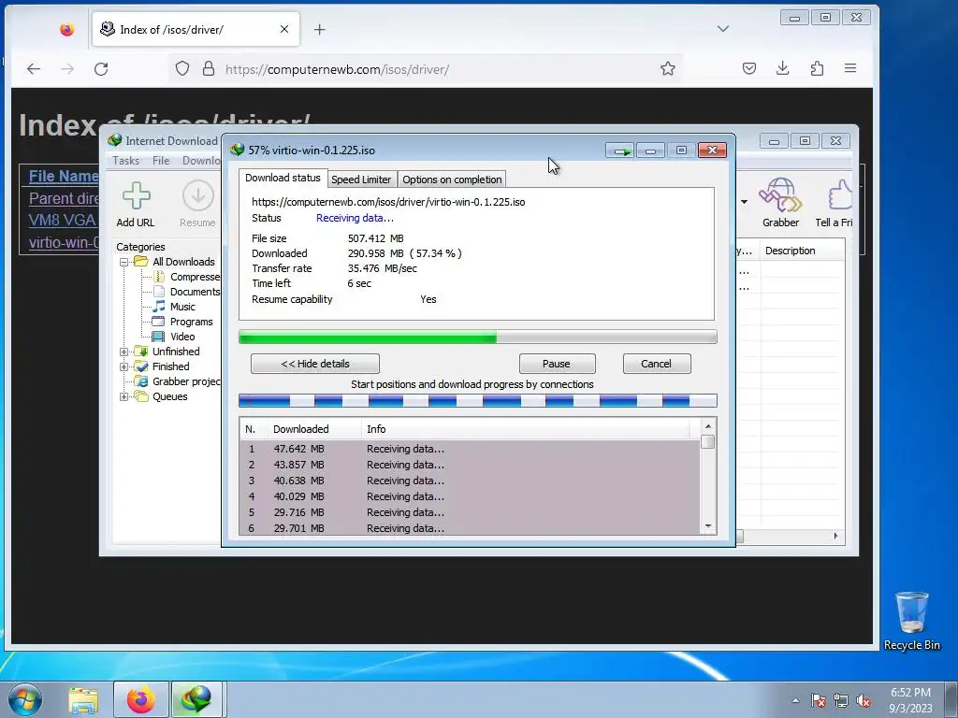The width and height of the screenshot is (958, 718).
Task: Click the connections list scroll down arrow
Action: (708, 526)
